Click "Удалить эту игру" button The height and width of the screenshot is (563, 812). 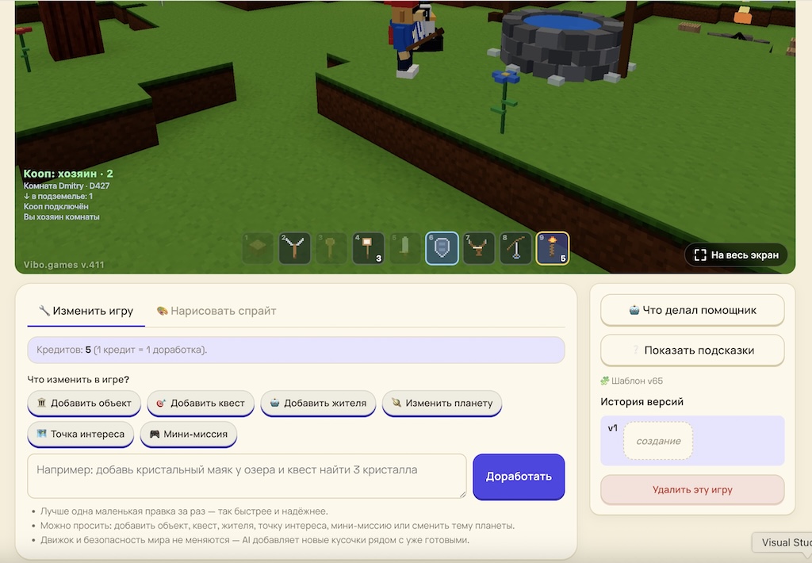click(692, 489)
